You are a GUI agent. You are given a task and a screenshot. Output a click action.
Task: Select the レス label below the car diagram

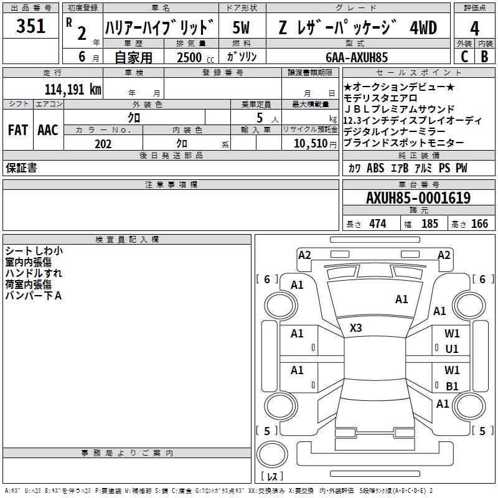tap(271, 477)
